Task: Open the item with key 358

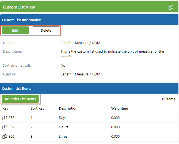Action: pos(11,118)
